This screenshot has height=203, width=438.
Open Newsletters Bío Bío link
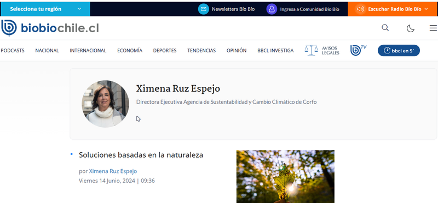pyautogui.click(x=233, y=9)
